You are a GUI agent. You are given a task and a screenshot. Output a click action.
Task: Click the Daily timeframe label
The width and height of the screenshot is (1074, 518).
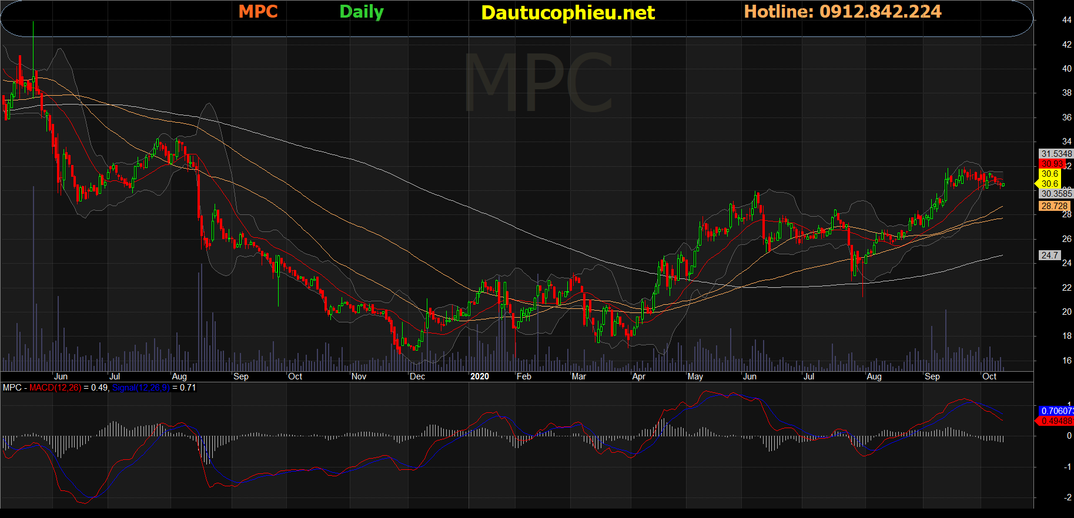(362, 12)
